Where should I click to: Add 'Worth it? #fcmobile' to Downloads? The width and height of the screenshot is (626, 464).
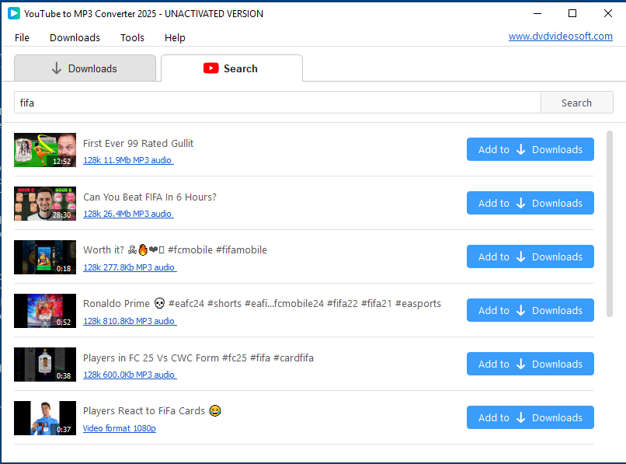point(530,256)
